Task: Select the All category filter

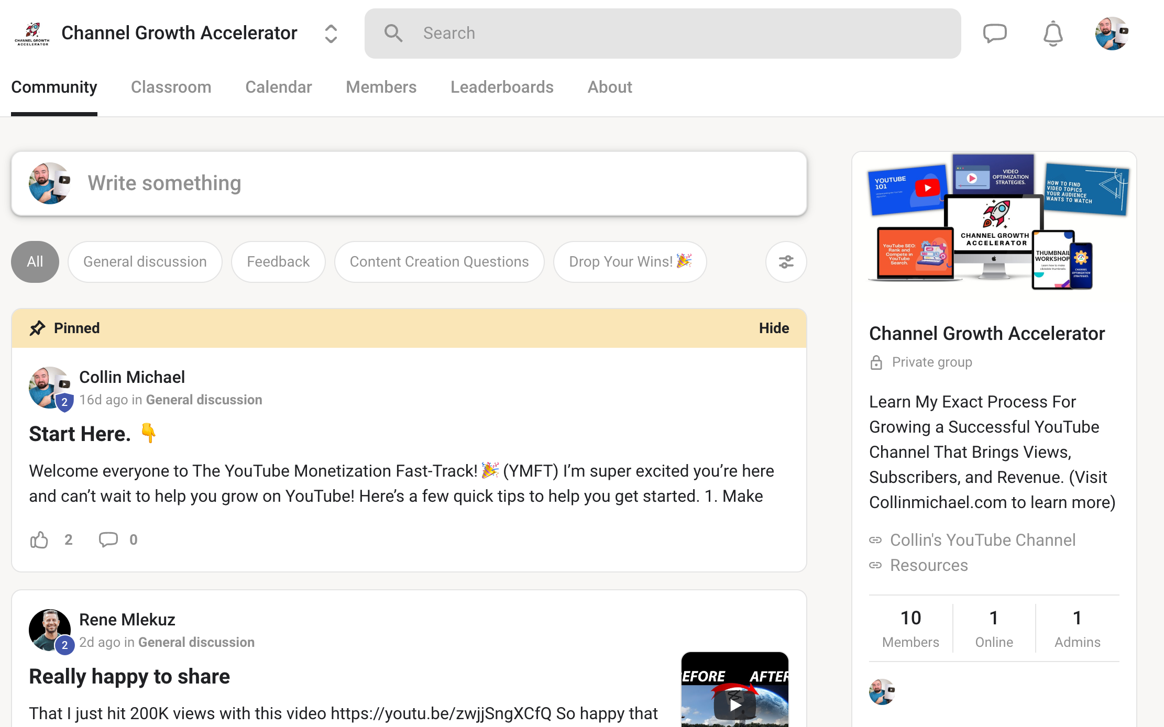Action: pyautogui.click(x=35, y=262)
